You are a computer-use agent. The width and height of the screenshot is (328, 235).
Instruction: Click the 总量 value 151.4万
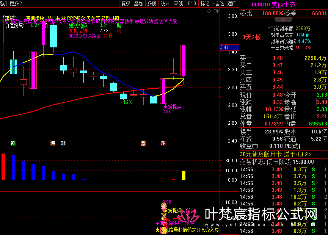(x=273, y=116)
